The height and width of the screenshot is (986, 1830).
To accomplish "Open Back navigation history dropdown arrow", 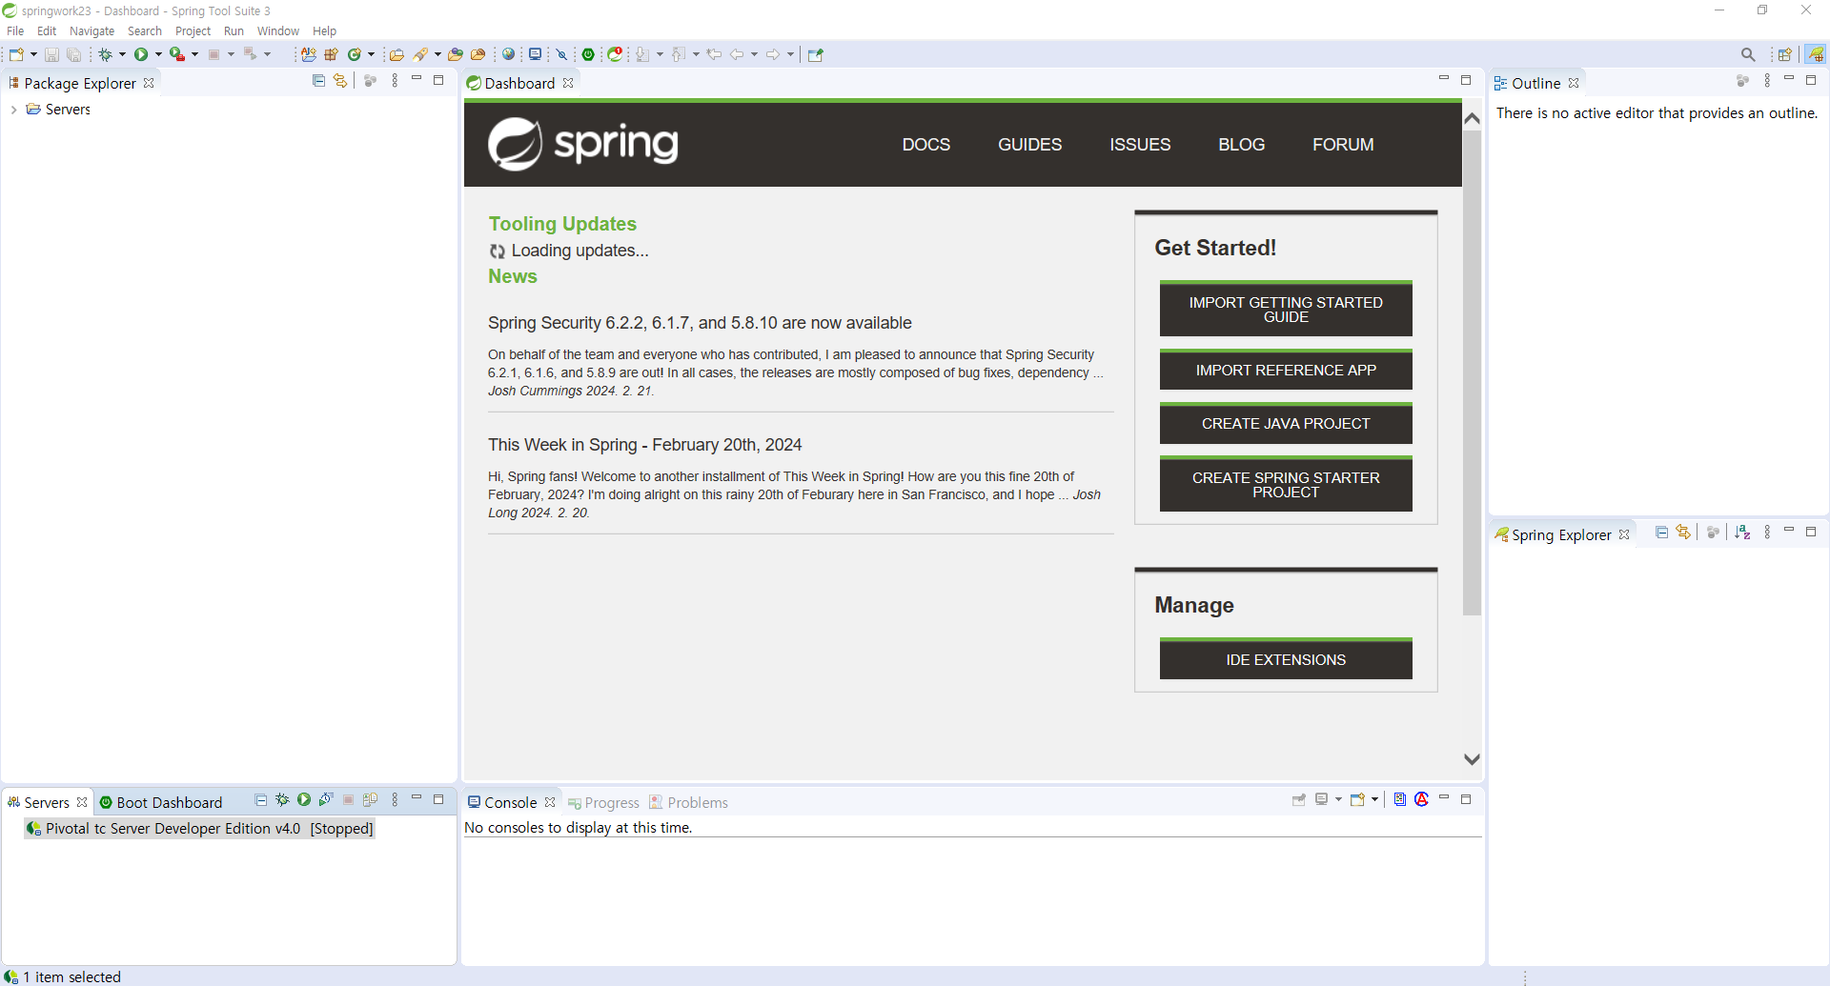I will 754,54.
